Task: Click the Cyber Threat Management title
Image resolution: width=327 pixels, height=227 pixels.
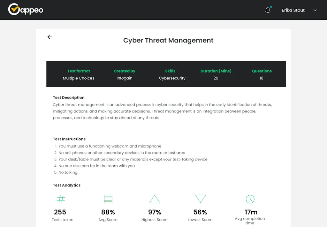Action: click(x=168, y=40)
